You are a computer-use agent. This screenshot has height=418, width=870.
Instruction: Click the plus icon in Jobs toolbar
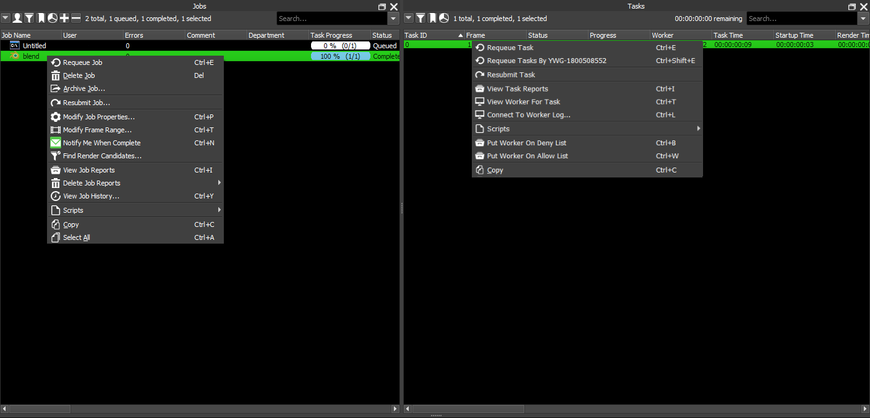click(64, 19)
